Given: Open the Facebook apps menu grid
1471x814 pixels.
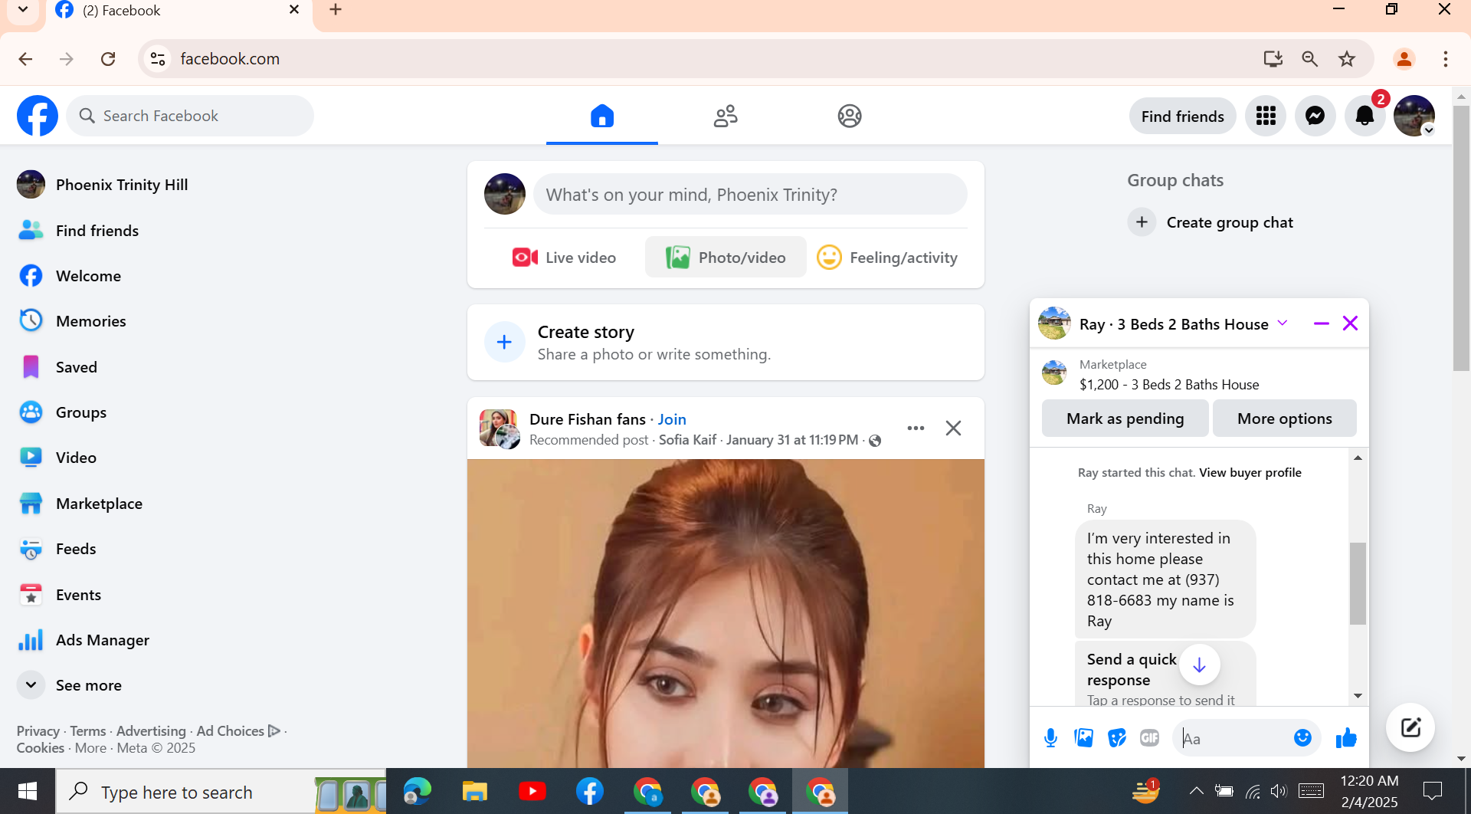Looking at the screenshot, I should pyautogui.click(x=1266, y=116).
